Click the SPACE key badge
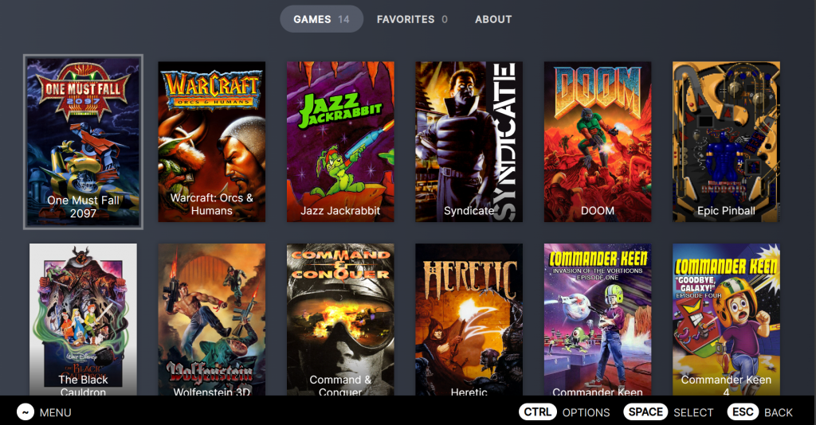The width and height of the screenshot is (816, 425). 645,412
